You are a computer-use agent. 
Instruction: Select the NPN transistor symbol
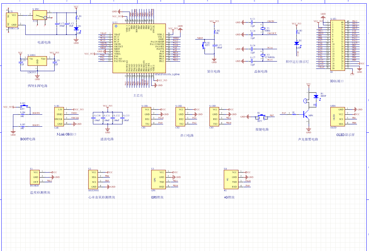(306, 115)
